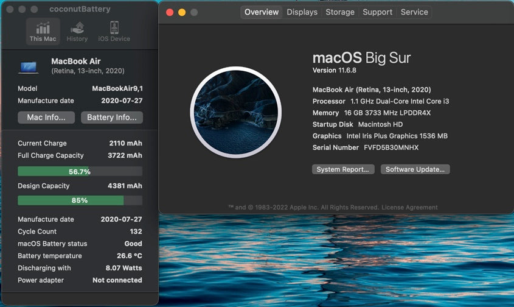
Task: Click the Discharging with 8.07 Watts value
Action: (123, 268)
